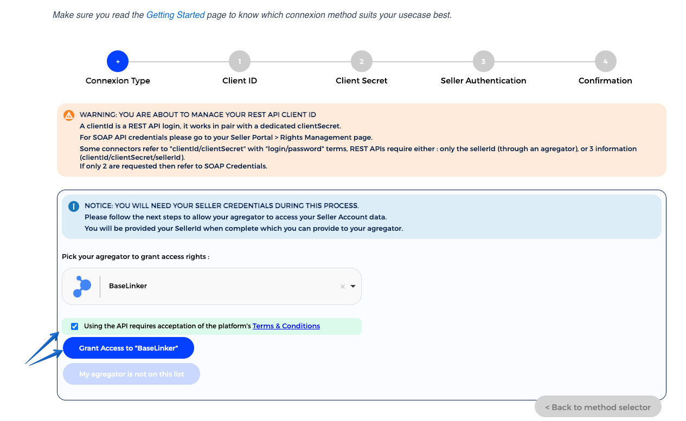Click the step 2 circle for Client Secret
Viewport: 686px width, 421px height.
tap(362, 61)
